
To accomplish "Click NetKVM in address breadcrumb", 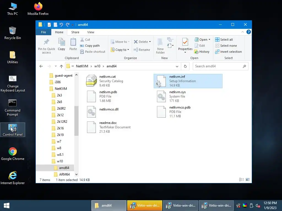I will (x=82, y=66).
